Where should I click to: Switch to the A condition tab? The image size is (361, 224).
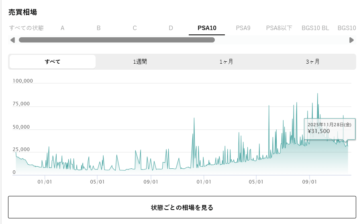[x=63, y=28]
